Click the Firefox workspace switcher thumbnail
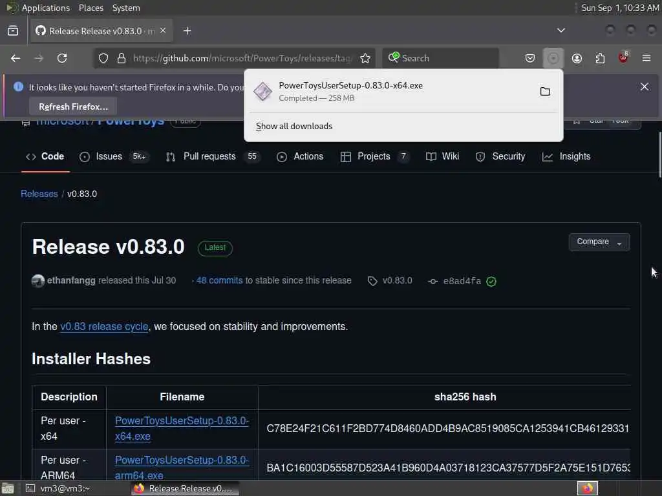The height and width of the screenshot is (496, 662). pyautogui.click(x=588, y=488)
